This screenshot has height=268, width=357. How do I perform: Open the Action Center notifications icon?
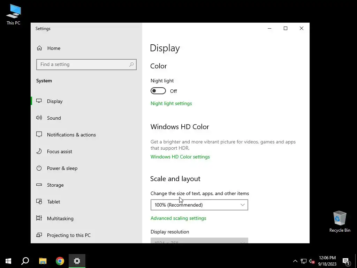[346, 261]
